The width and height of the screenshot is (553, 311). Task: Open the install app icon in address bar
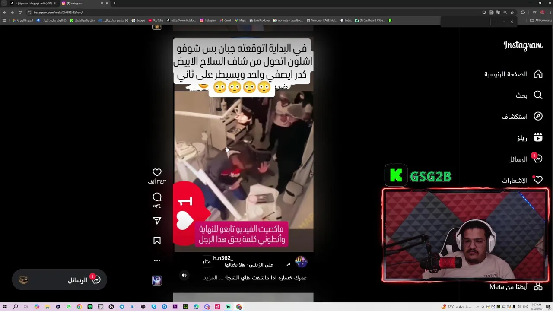point(484,12)
